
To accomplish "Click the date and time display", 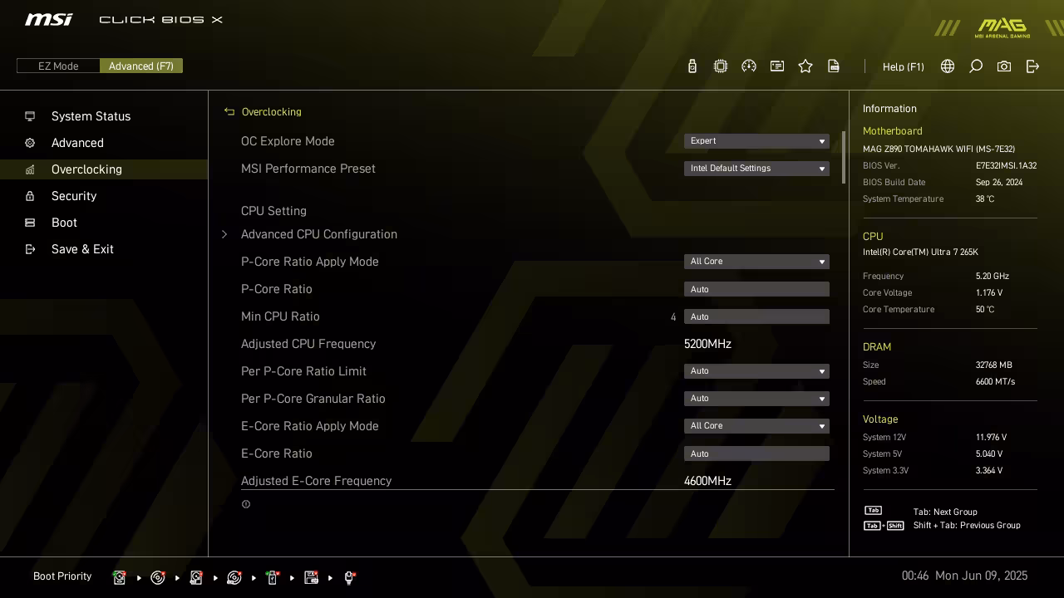I will tap(964, 576).
